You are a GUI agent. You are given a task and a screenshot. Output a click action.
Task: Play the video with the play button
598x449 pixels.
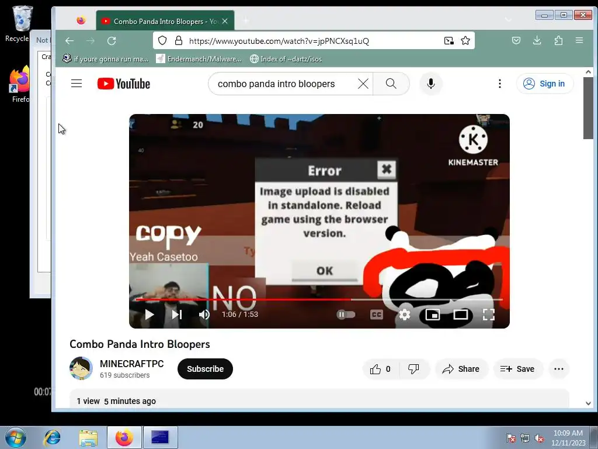[149, 315]
